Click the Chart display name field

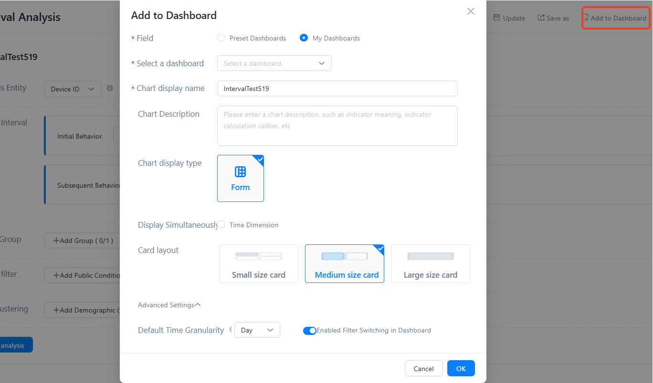tap(337, 88)
